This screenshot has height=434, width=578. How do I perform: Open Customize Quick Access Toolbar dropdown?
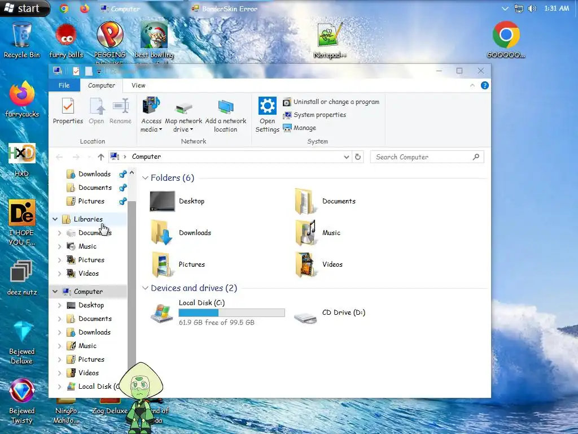pyautogui.click(x=99, y=71)
